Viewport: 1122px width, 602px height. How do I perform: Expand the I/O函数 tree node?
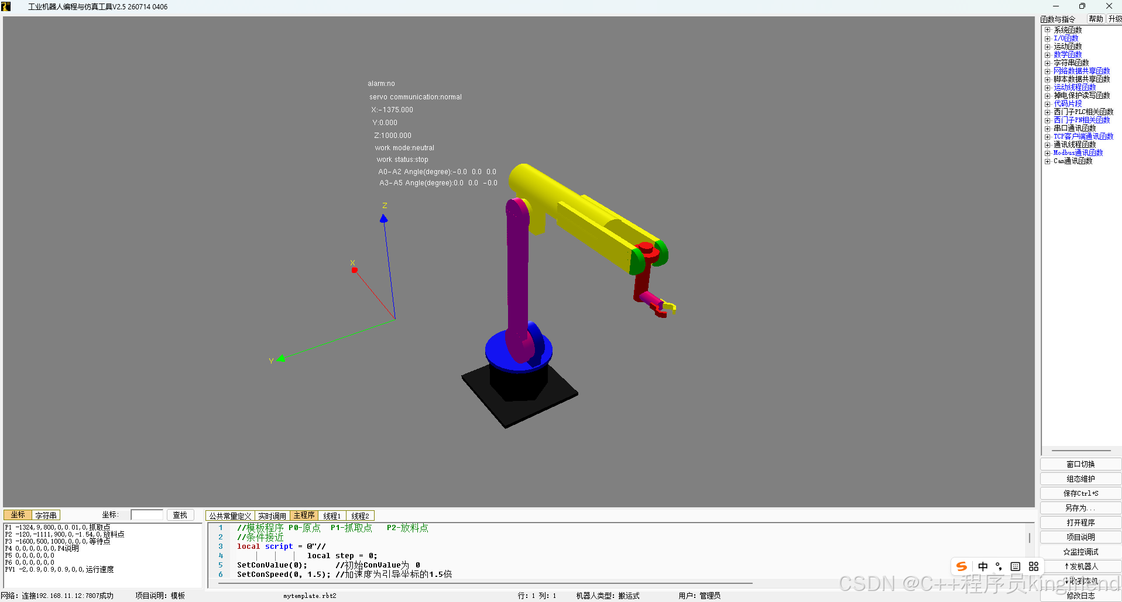click(1048, 38)
